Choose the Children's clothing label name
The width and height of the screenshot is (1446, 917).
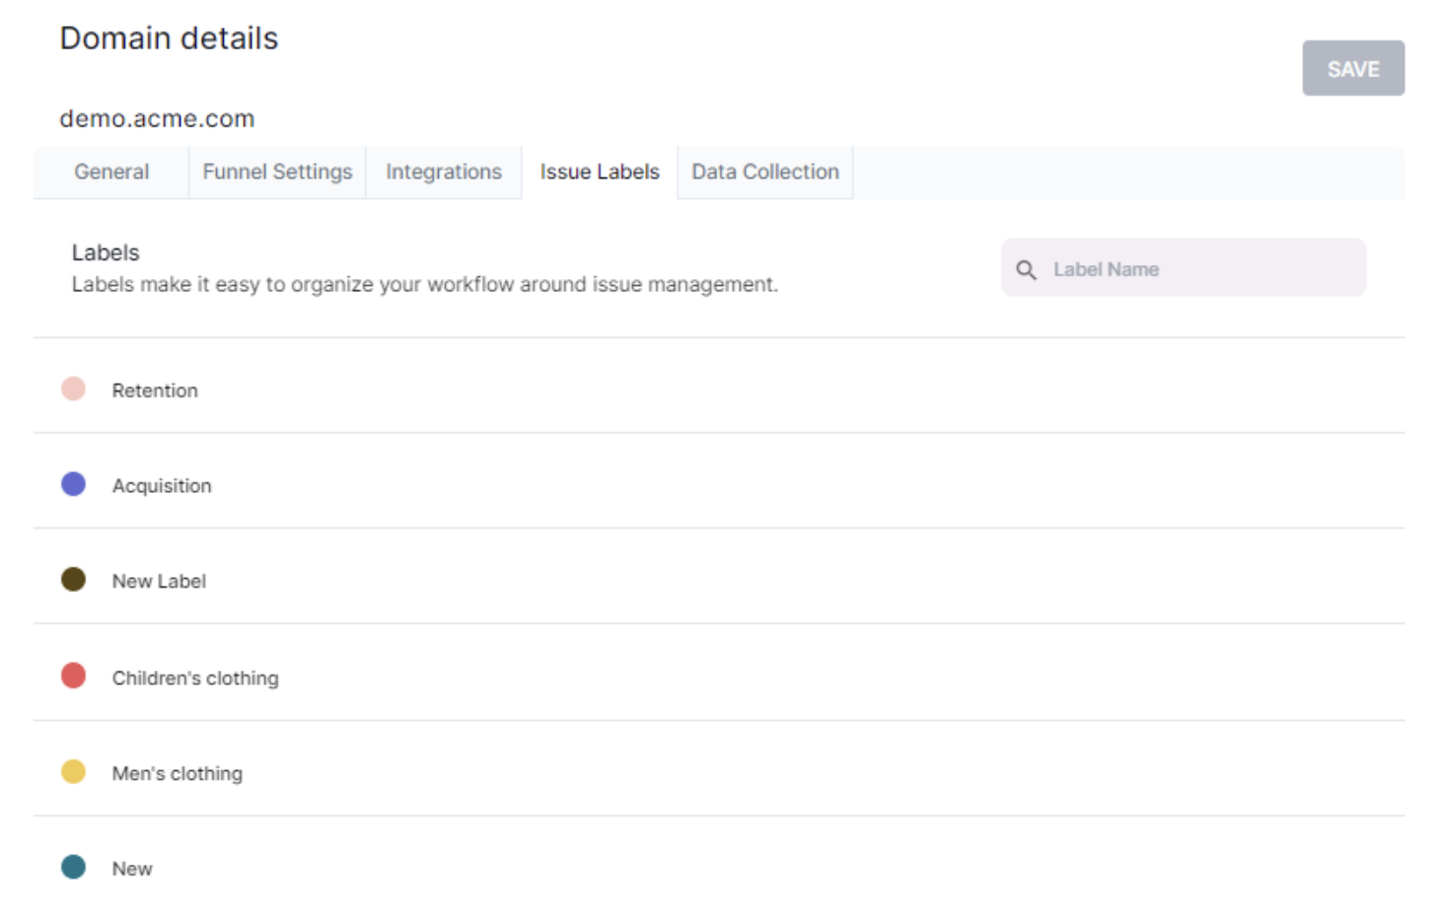195,678
